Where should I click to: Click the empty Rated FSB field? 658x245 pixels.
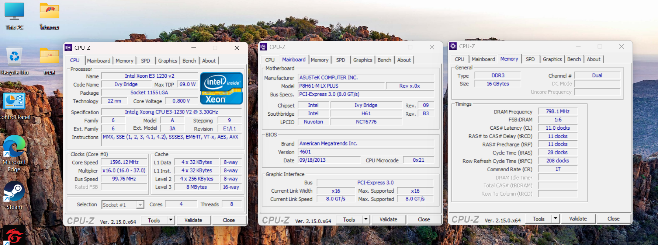click(x=124, y=187)
